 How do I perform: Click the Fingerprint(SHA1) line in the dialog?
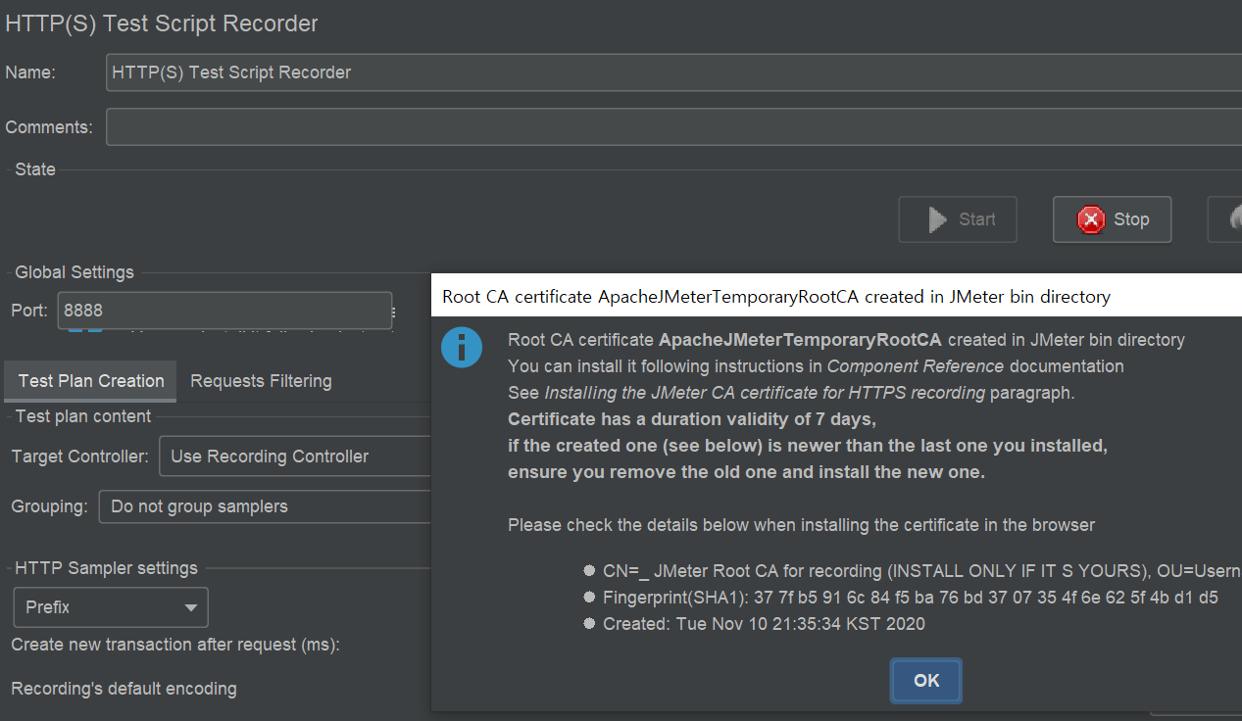[911, 597]
